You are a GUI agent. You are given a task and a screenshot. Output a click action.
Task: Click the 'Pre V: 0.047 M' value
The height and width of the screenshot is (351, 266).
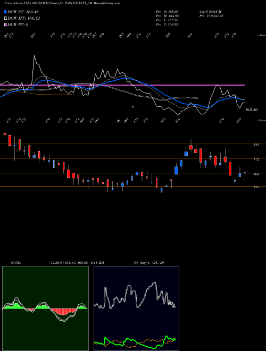pyautogui.click(x=211, y=16)
